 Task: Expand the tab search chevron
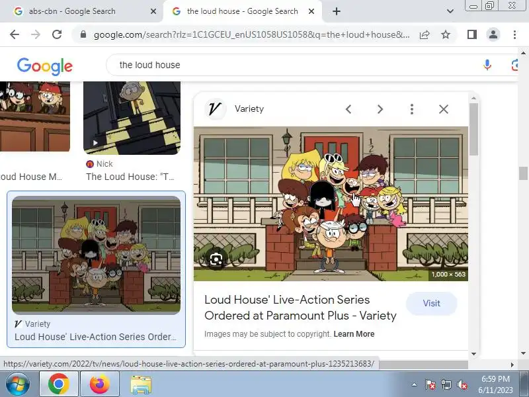(450, 11)
